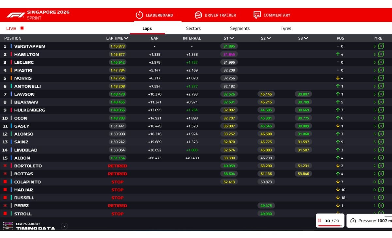
Task: Click the red LIVE indicator dot
Action: (x=22, y=28)
